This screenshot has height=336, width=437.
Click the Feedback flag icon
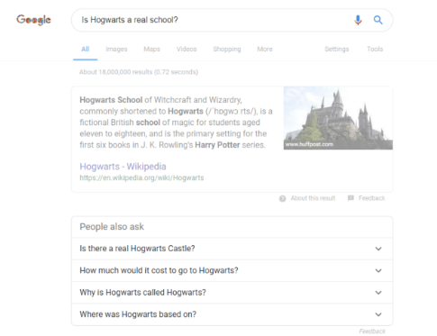(351, 198)
